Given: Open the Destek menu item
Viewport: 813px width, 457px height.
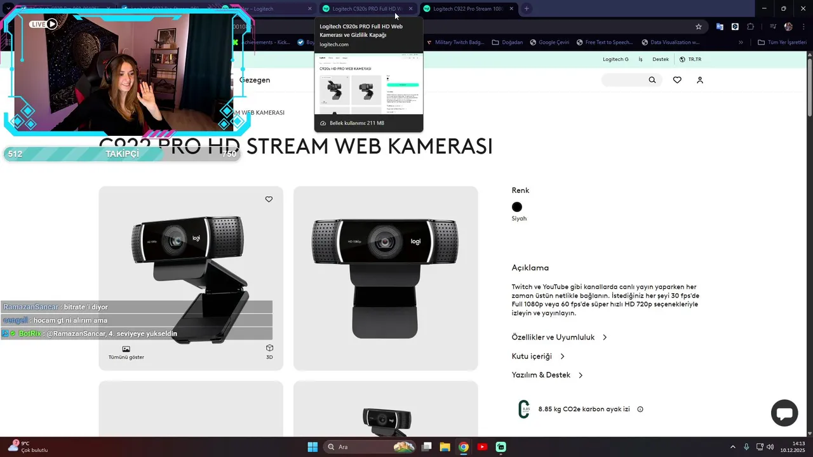Looking at the screenshot, I should (x=661, y=59).
